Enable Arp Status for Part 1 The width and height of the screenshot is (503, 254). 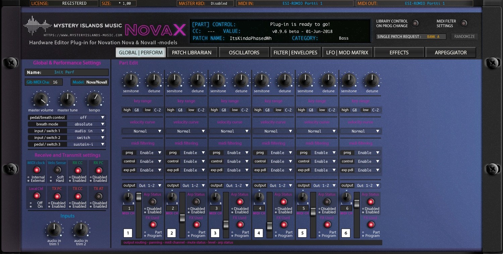tap(153, 201)
